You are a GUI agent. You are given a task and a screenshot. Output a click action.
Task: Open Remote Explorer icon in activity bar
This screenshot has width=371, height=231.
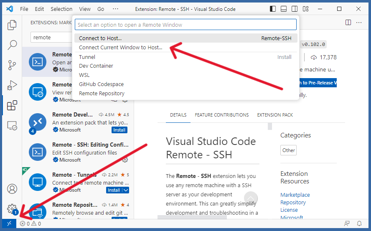coord(12,125)
